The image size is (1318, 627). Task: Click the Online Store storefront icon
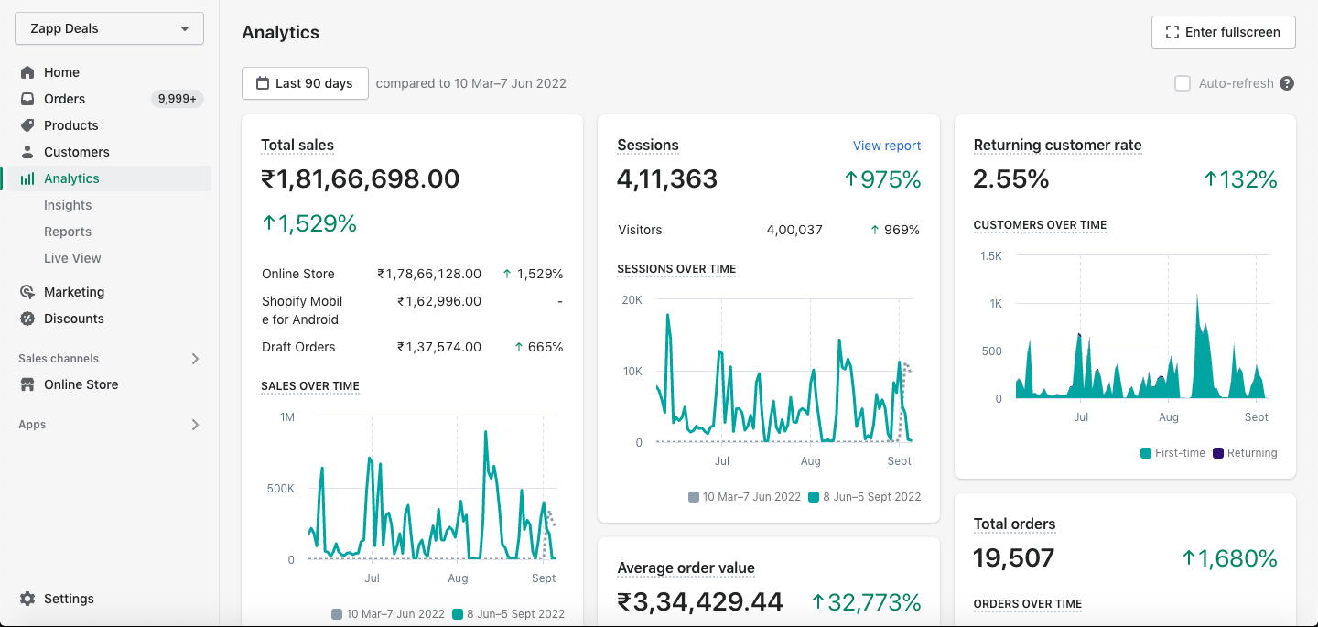coord(27,384)
